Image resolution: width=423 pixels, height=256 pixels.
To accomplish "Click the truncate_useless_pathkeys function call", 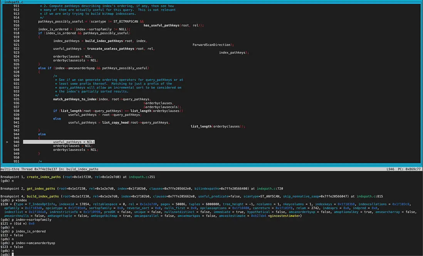I will (x=111, y=49).
